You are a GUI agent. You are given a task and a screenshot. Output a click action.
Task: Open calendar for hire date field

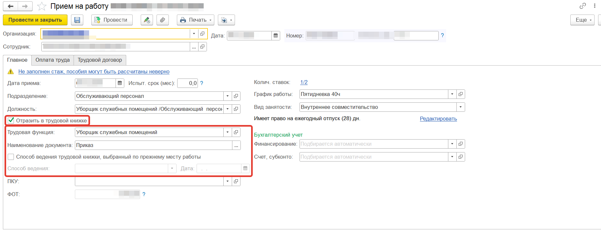point(120,83)
